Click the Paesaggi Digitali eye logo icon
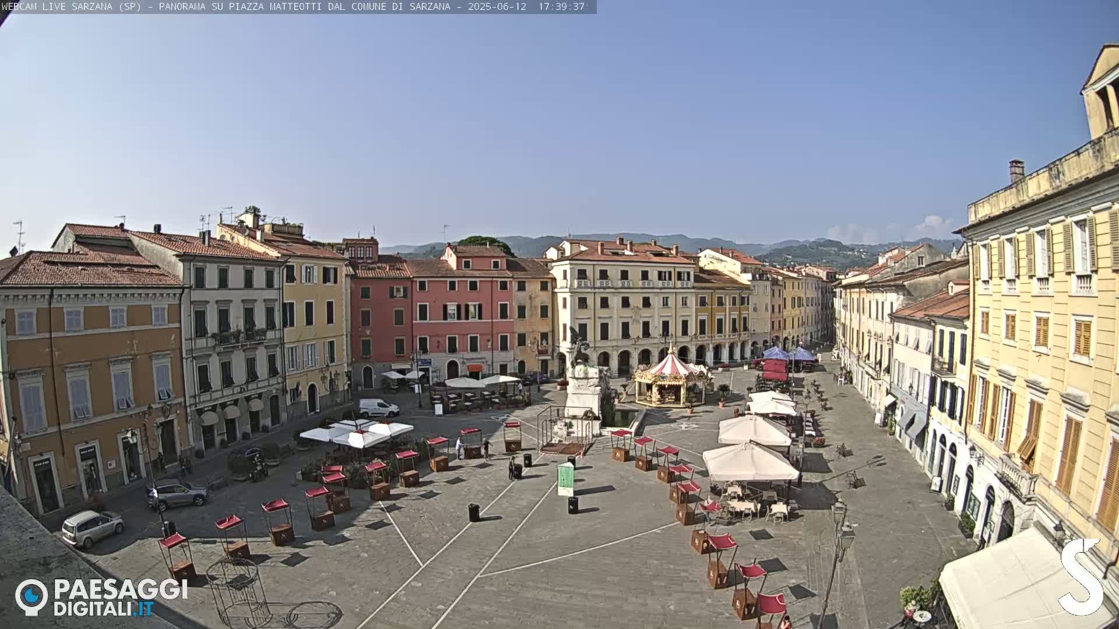1119x629 pixels. point(31,597)
